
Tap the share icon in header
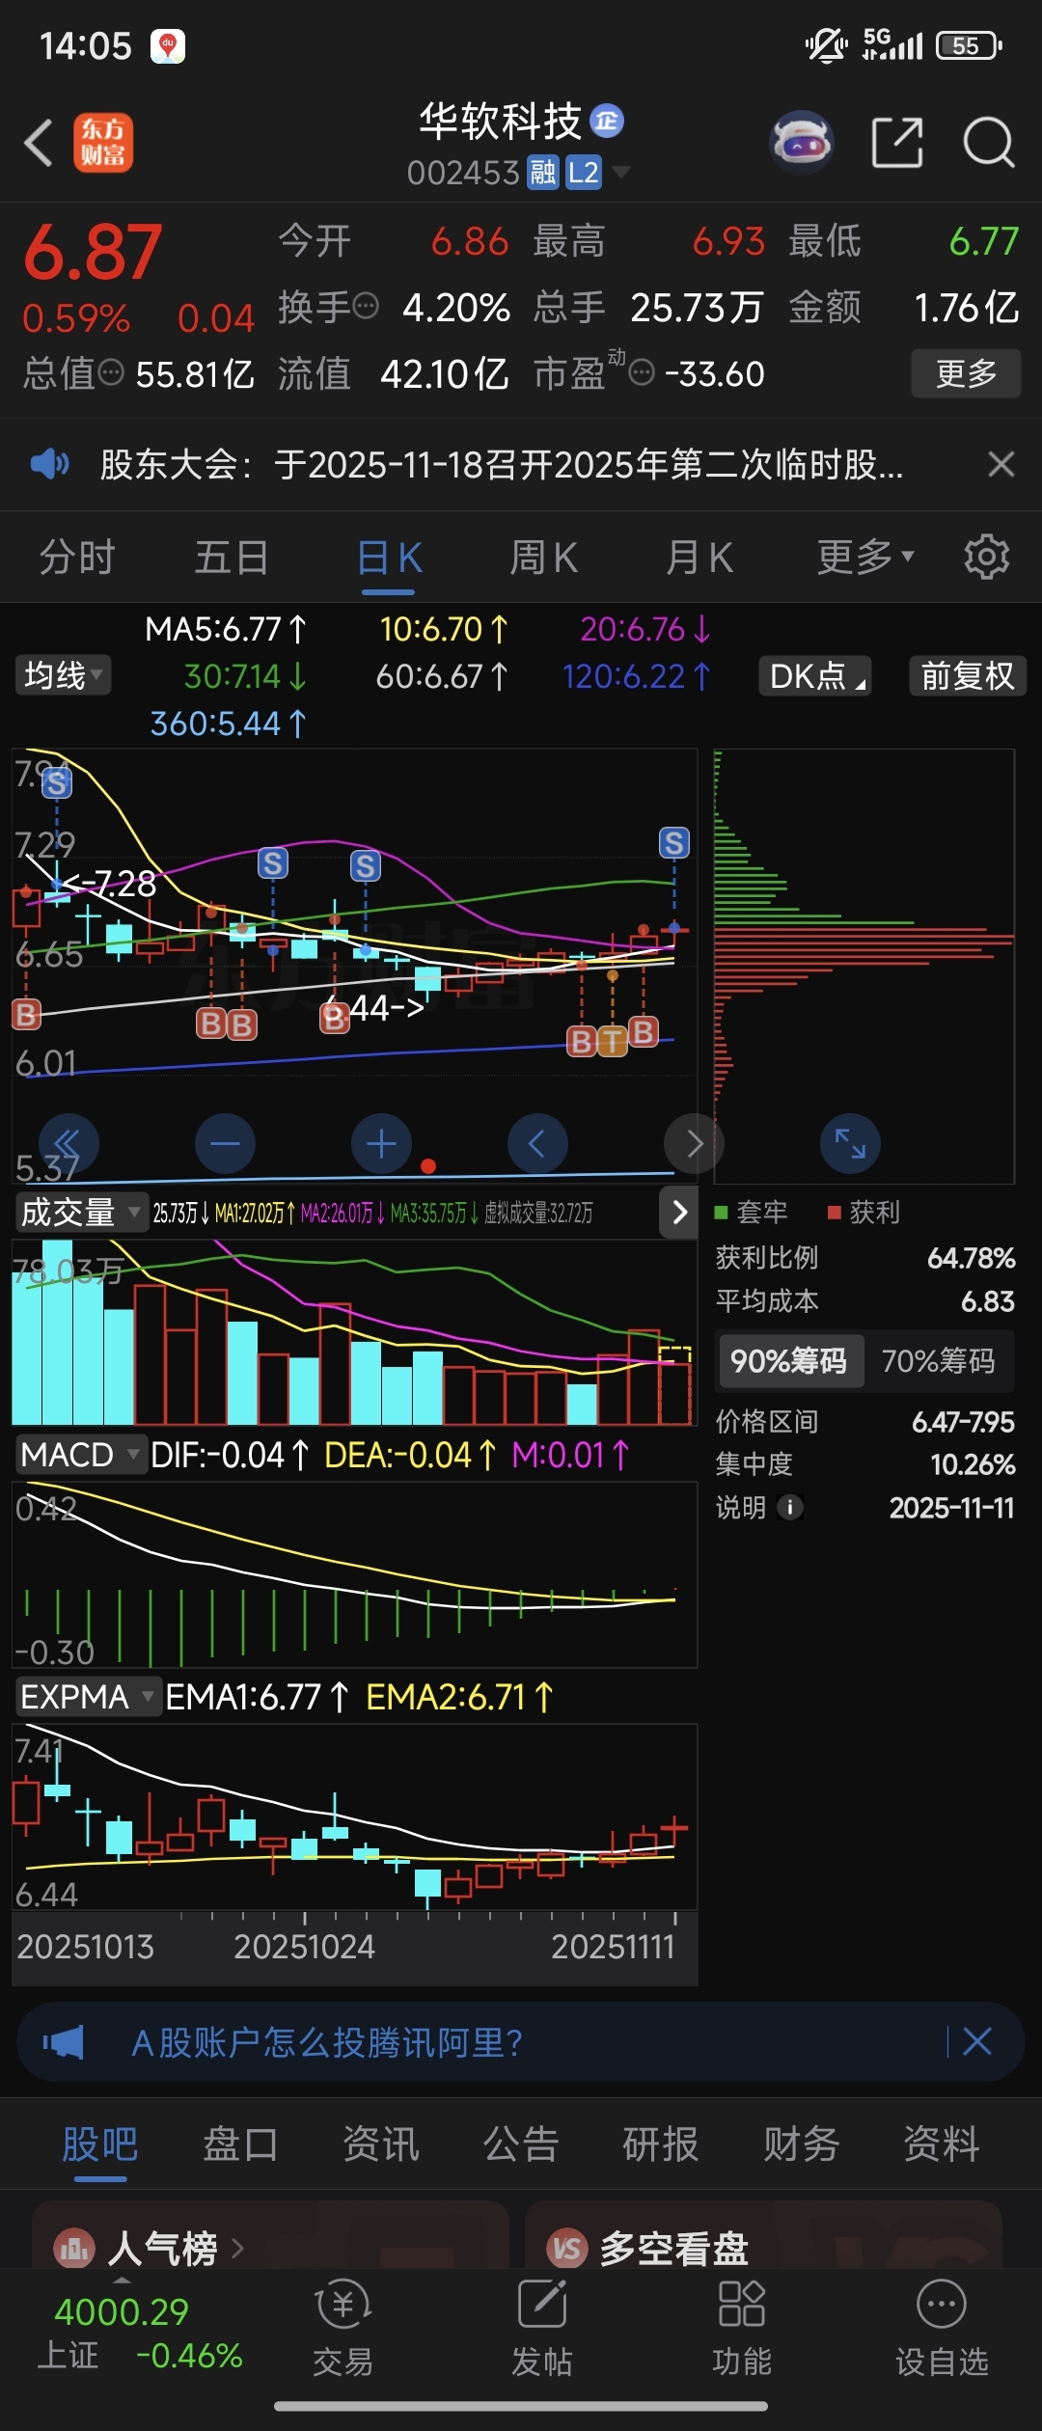[x=897, y=143]
